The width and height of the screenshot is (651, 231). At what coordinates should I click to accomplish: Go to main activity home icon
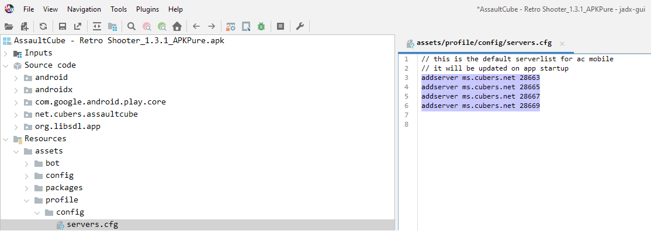point(177,27)
